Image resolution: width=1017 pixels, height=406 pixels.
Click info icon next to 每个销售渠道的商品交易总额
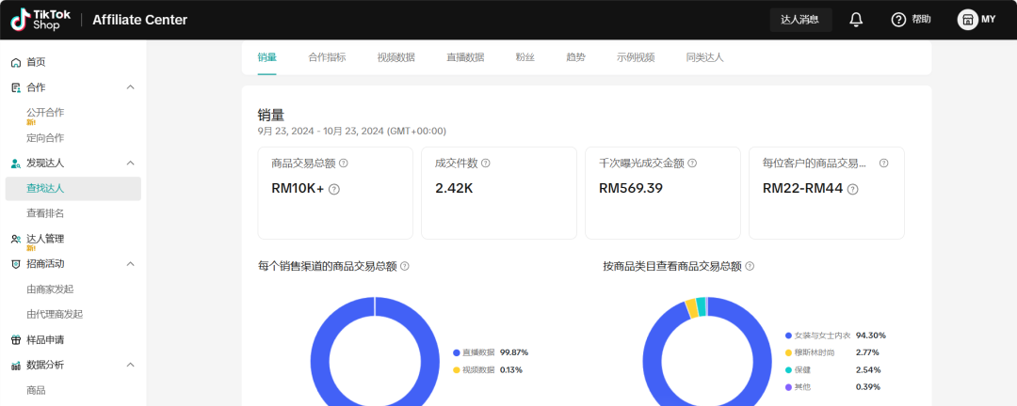click(405, 266)
